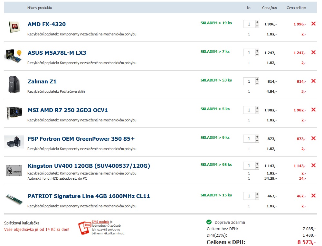The image size is (322, 246).
Task: Click the SMS podpis phone icon
Action: pos(85,228)
